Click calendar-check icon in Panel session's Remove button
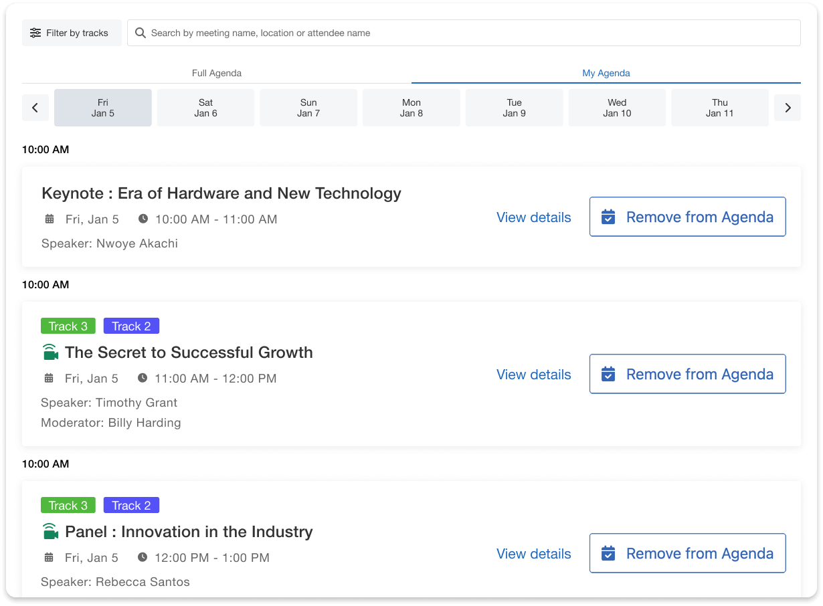The height and width of the screenshot is (606, 823). [608, 553]
